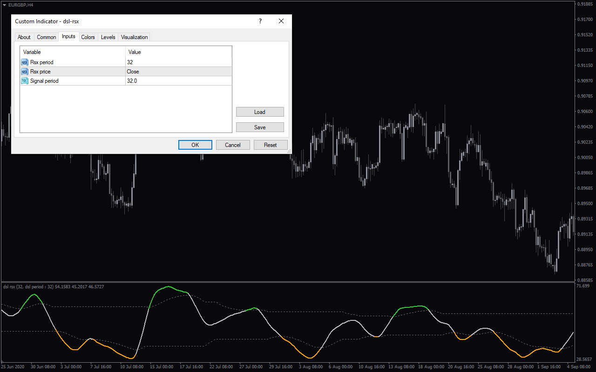Select the Rsx price variable row
This screenshot has height=372, width=596.
pyautogui.click(x=126, y=72)
